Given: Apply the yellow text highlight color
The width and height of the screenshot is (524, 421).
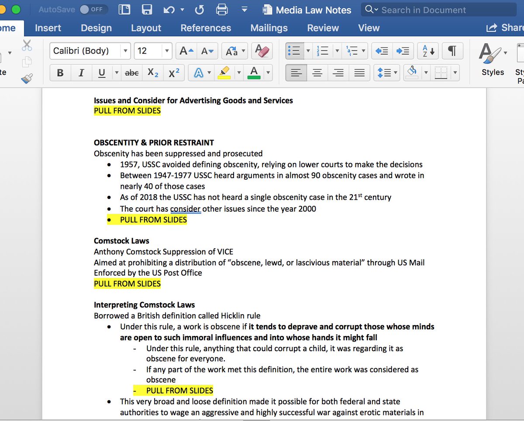Looking at the screenshot, I should point(224,73).
